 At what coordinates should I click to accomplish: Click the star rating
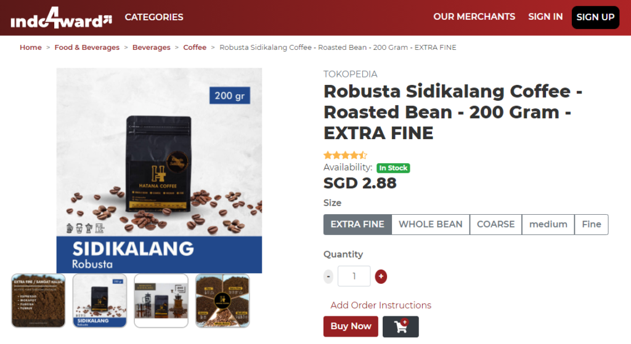tap(345, 155)
